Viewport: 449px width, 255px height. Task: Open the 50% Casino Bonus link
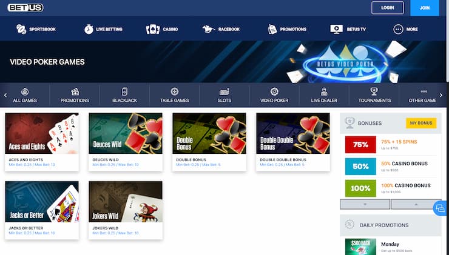click(x=404, y=164)
